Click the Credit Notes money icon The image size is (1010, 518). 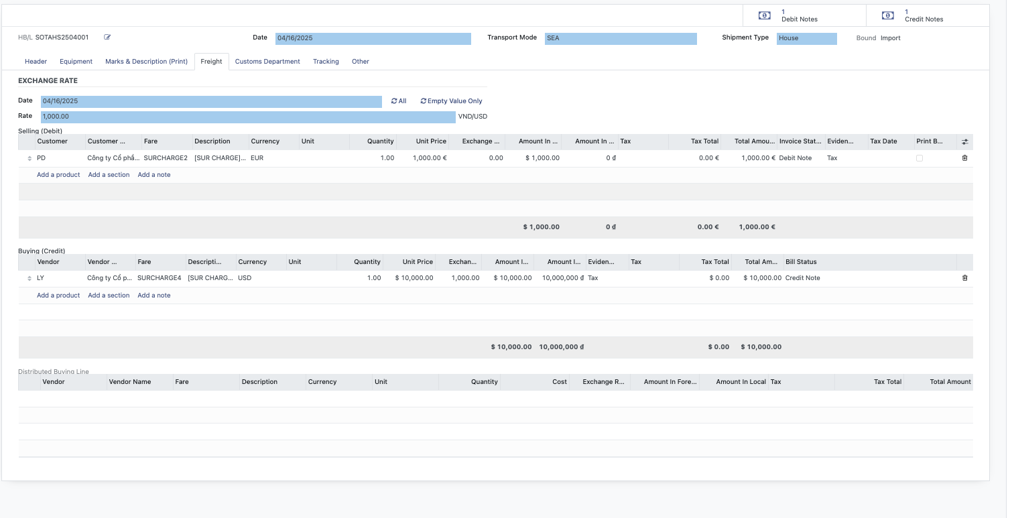887,15
